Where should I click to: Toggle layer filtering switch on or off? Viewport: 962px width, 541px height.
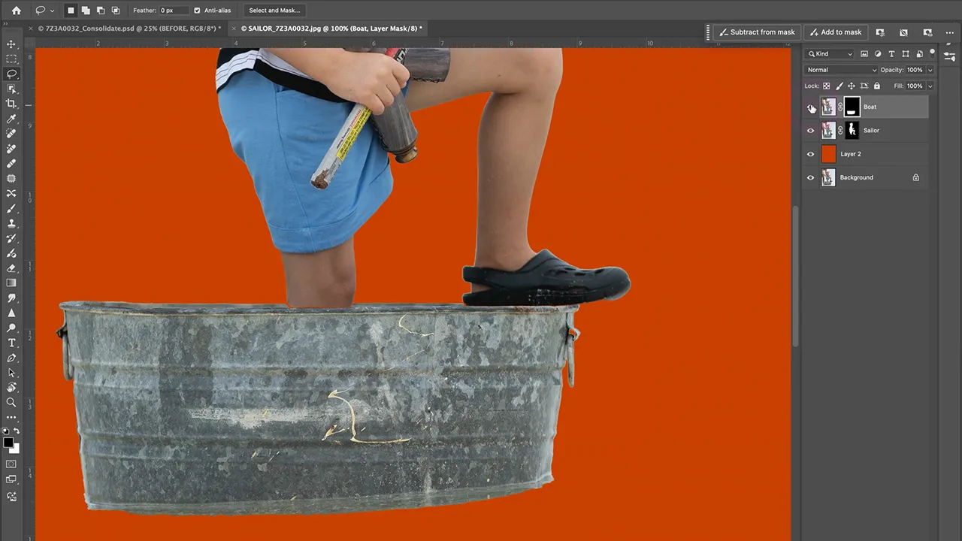(932, 52)
